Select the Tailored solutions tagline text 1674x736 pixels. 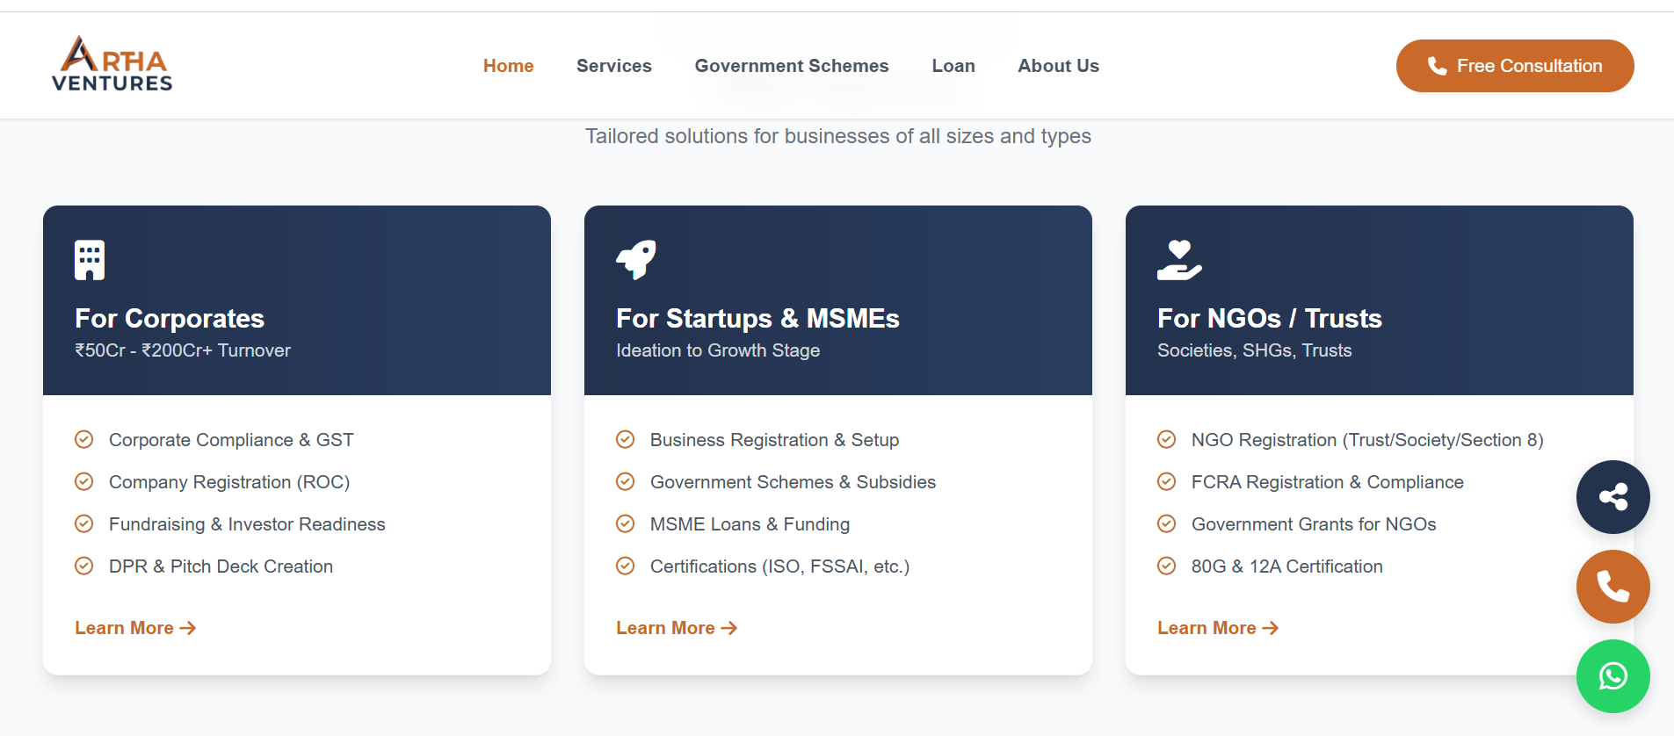coord(838,136)
